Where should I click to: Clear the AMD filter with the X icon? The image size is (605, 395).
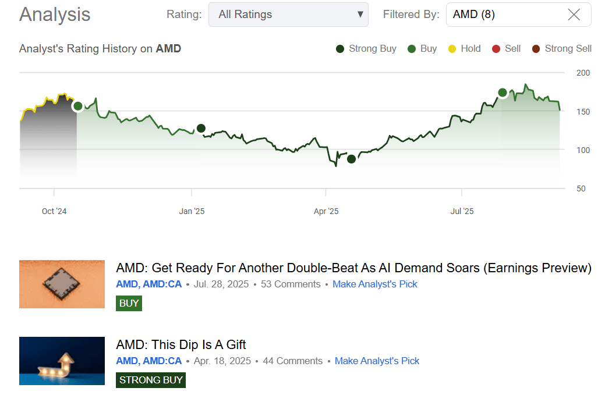tap(574, 15)
